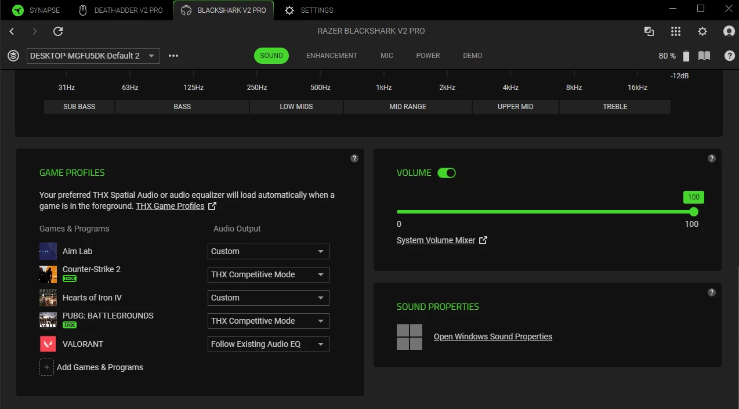Open Windows Sound Properties link
The width and height of the screenshot is (739, 409).
pyautogui.click(x=493, y=336)
